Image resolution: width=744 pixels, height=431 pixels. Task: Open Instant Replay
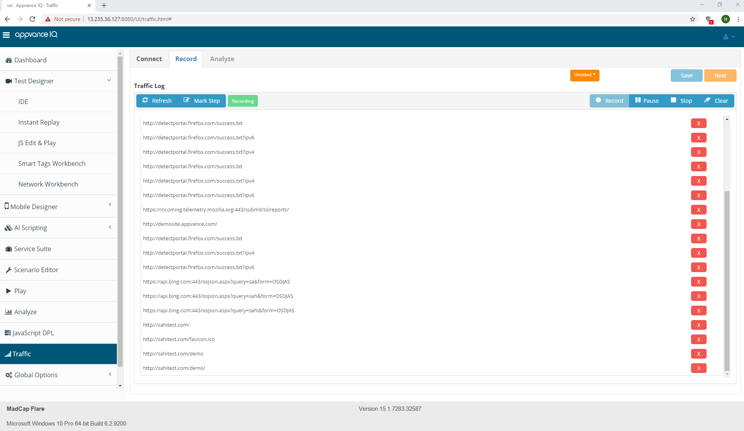coord(58,122)
